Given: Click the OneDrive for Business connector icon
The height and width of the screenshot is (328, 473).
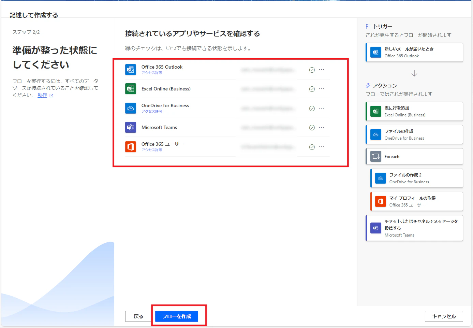Looking at the screenshot, I should (131, 108).
